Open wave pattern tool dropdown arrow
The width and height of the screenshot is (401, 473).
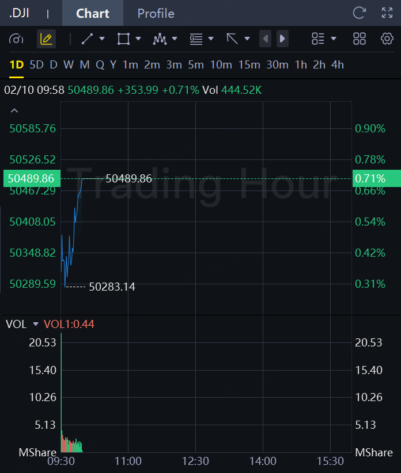pyautogui.click(x=175, y=39)
